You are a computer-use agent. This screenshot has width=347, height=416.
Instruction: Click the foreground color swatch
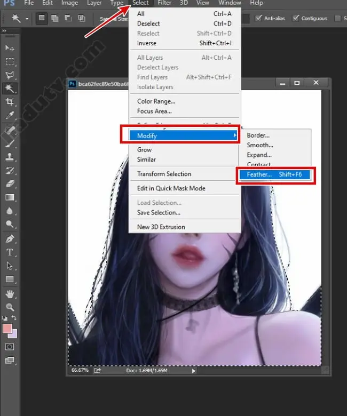pos(6,328)
